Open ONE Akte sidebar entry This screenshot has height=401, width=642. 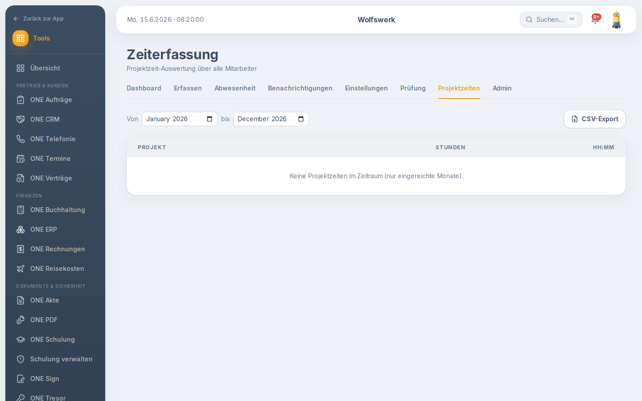(x=55, y=300)
